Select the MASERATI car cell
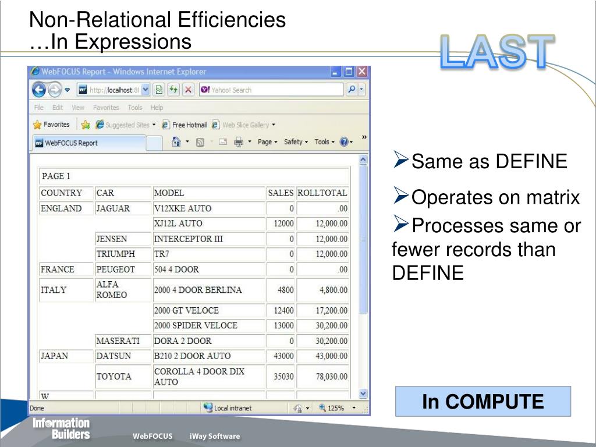Viewport: 596px width, 447px height. coord(123,340)
